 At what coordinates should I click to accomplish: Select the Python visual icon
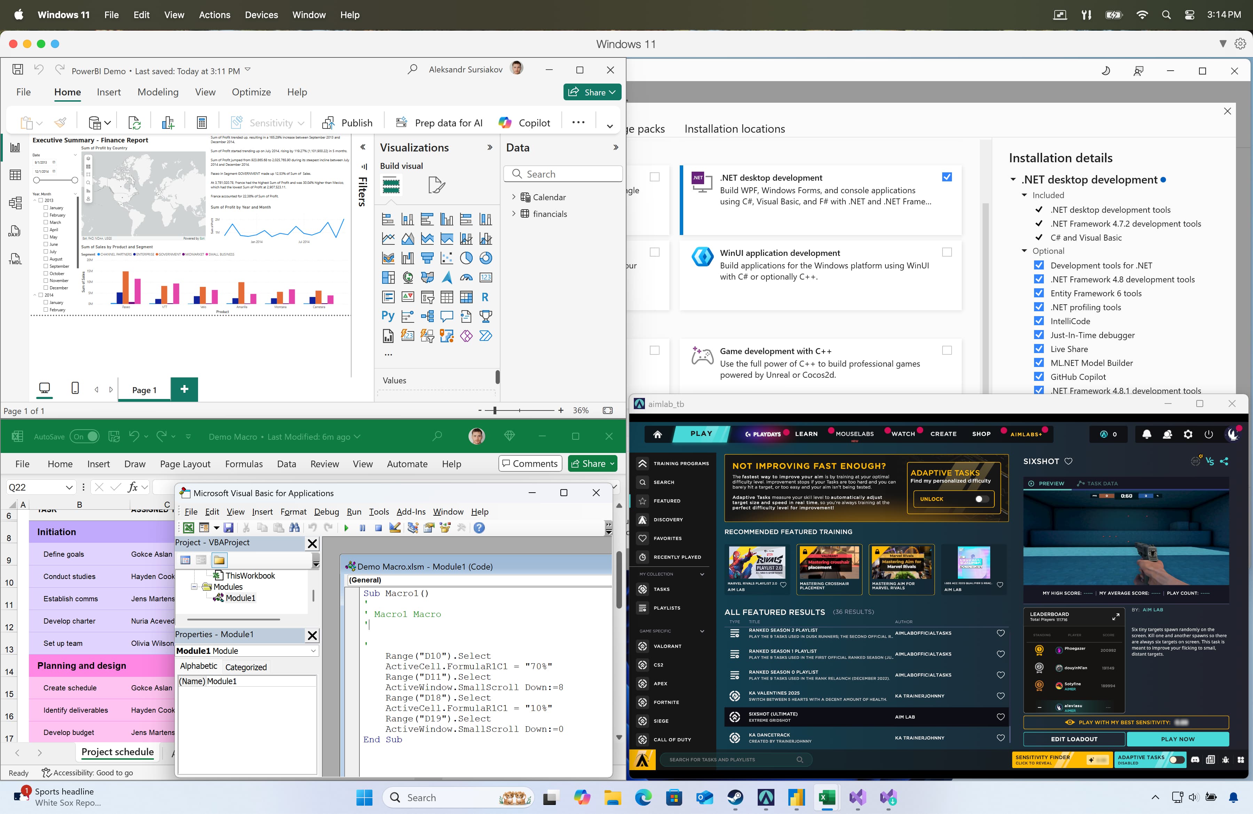pyautogui.click(x=388, y=316)
